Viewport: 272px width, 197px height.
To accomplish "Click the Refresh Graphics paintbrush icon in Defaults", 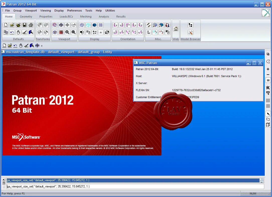I will [31, 32].
